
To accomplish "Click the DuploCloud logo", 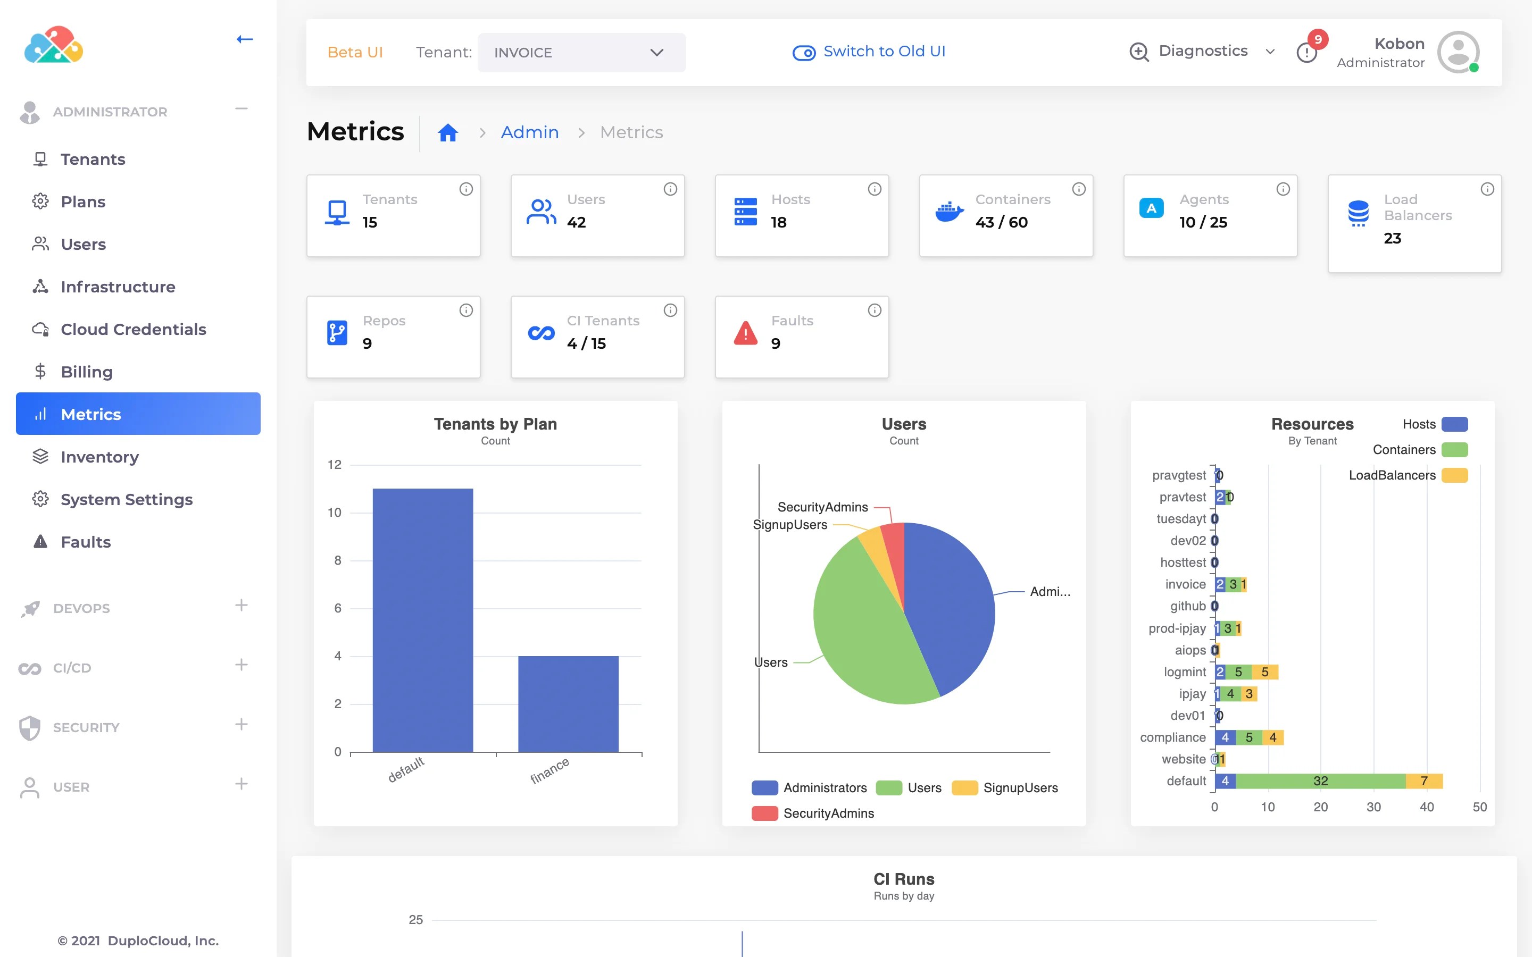I will pos(54,44).
